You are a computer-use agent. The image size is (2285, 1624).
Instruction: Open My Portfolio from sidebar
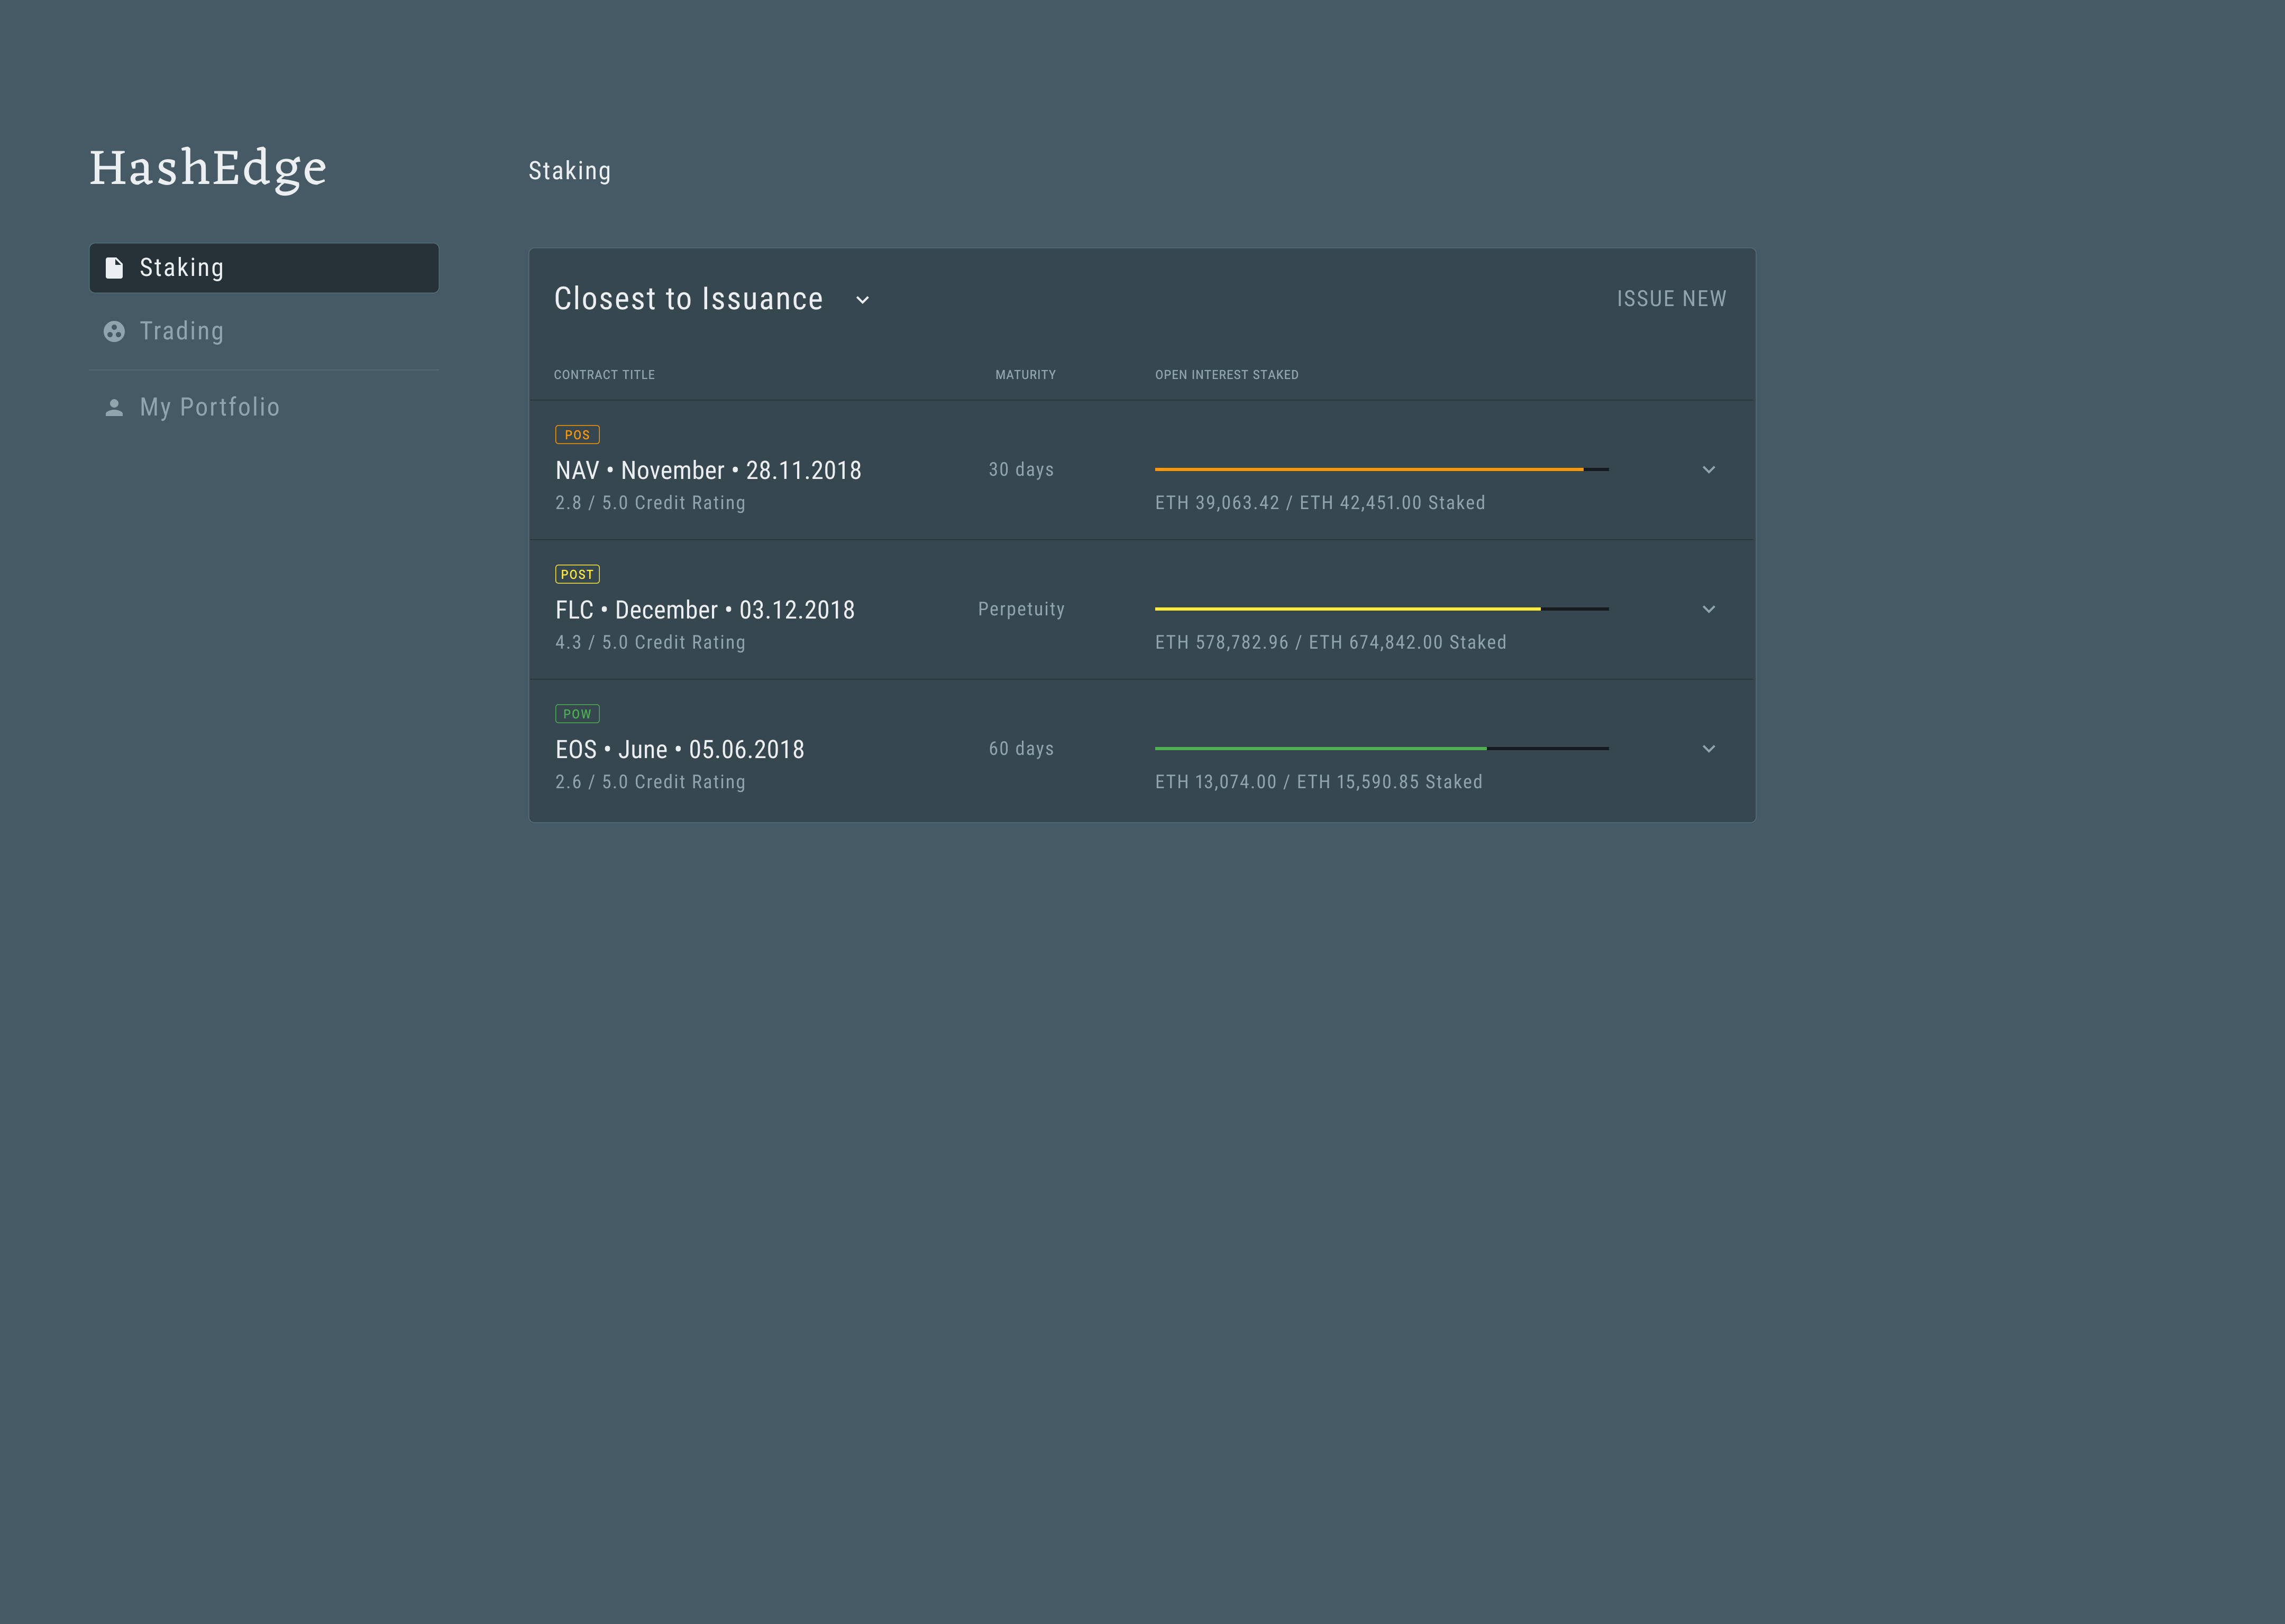click(209, 407)
